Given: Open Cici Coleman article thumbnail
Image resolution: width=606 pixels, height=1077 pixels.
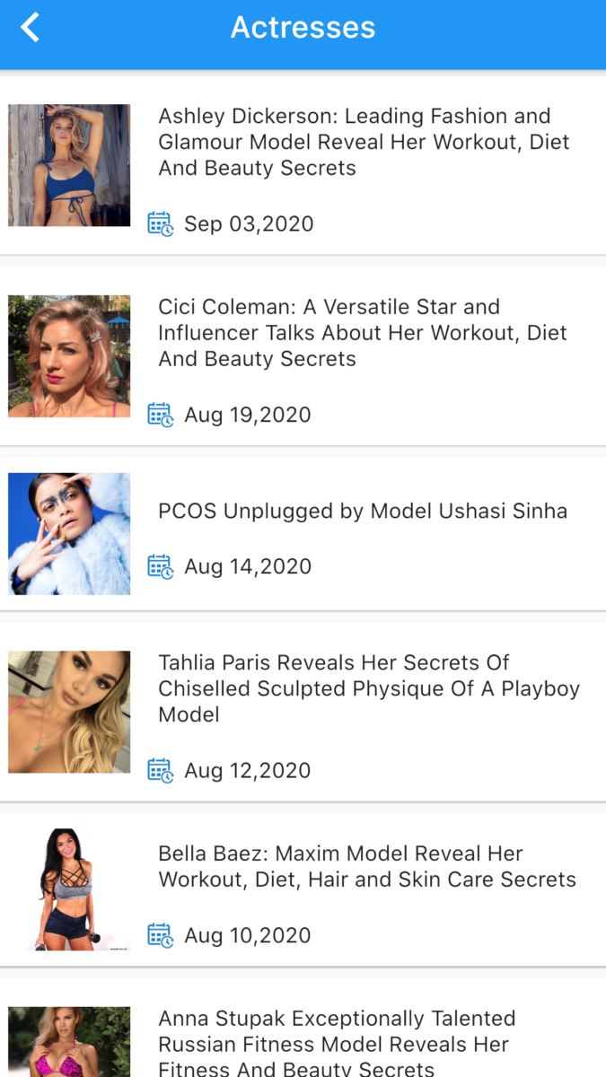Looking at the screenshot, I should pos(69,356).
